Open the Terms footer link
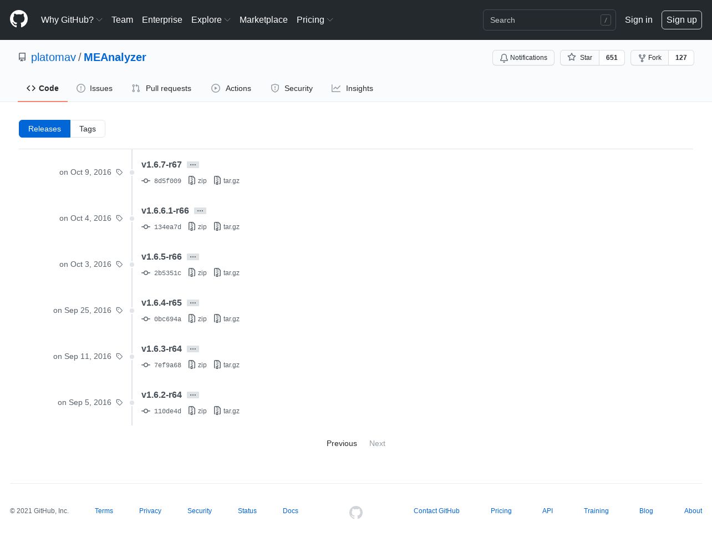 click(x=104, y=511)
